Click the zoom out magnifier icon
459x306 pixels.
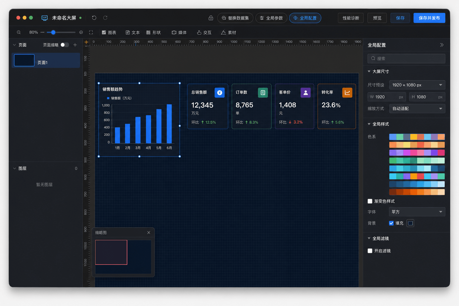19,32
